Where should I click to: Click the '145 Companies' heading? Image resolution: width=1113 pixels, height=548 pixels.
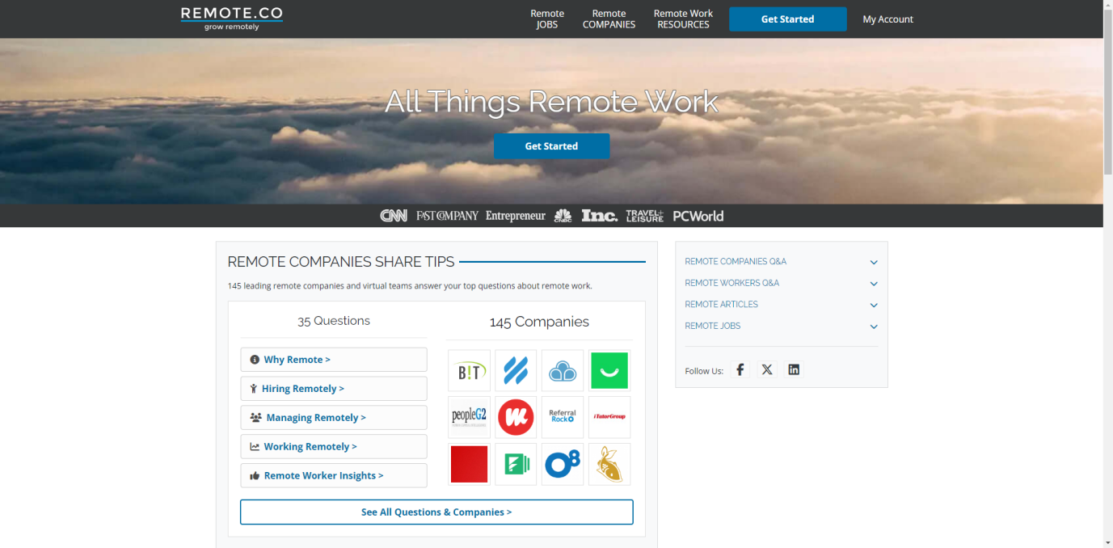(539, 322)
